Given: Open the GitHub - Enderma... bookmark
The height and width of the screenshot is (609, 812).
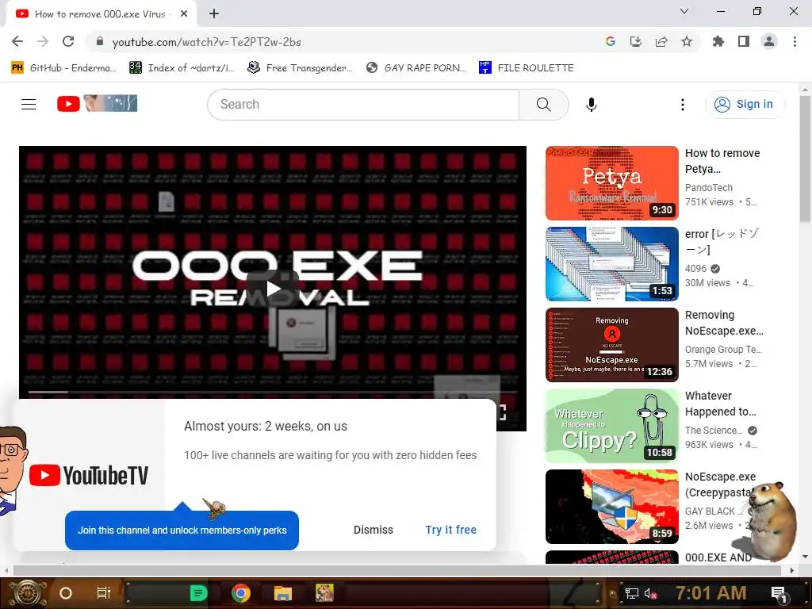Looking at the screenshot, I should (63, 68).
